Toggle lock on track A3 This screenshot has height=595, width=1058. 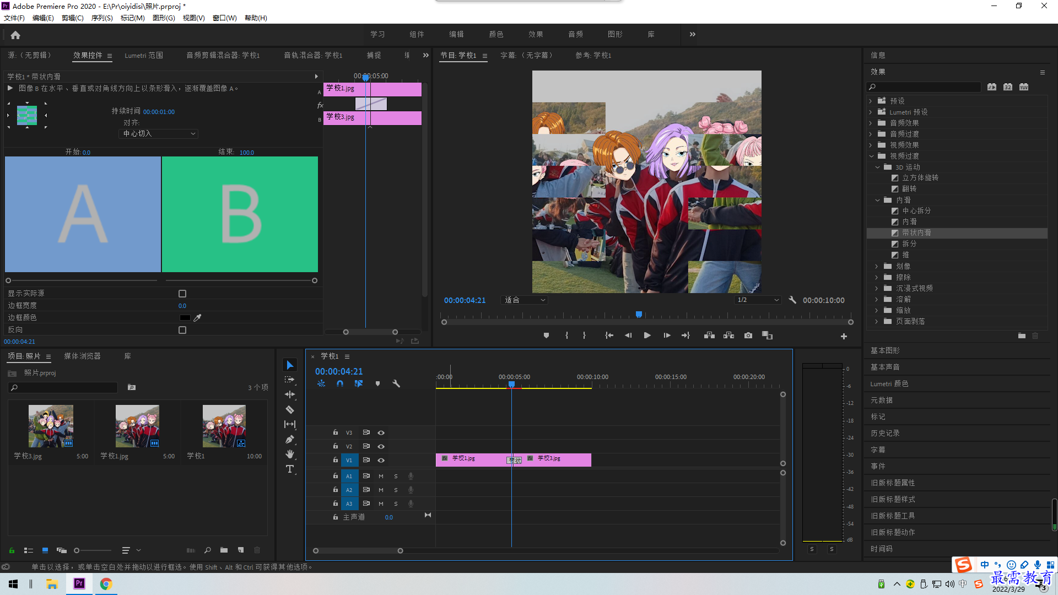pos(335,504)
